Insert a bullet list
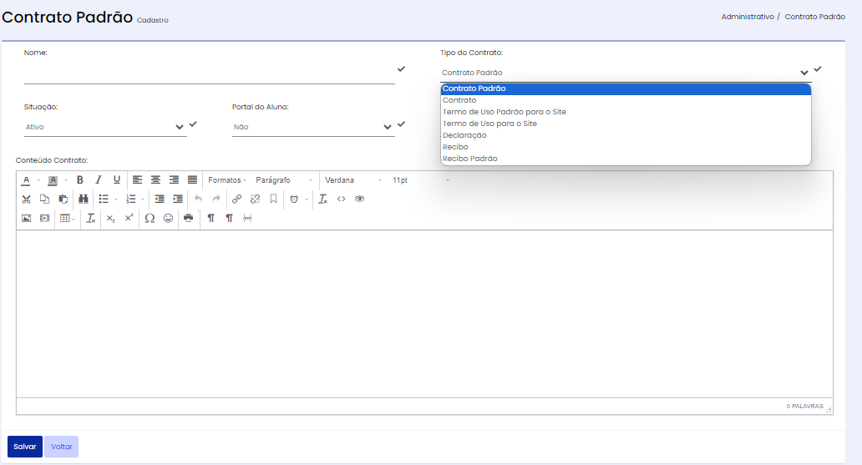Viewport: 862px width, 465px height. coord(104,199)
